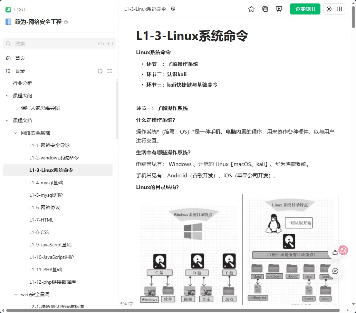The width and height of the screenshot is (356, 313).
Task: Click the home icon beside 首页
Action: tap(8, 58)
